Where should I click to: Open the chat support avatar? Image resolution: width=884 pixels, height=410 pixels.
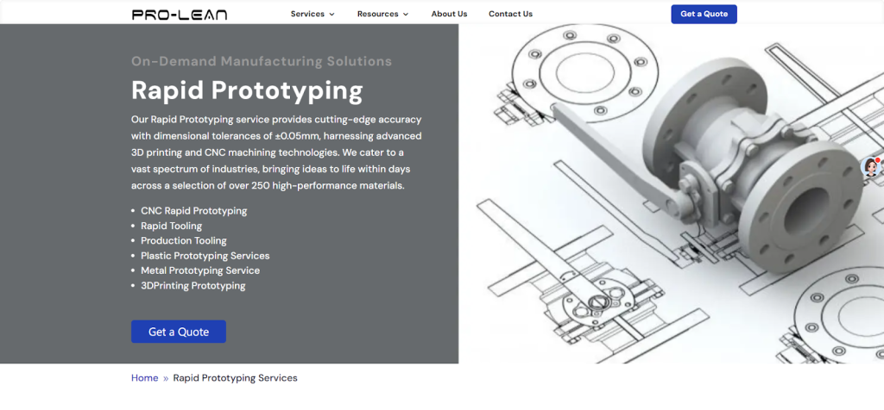(872, 167)
